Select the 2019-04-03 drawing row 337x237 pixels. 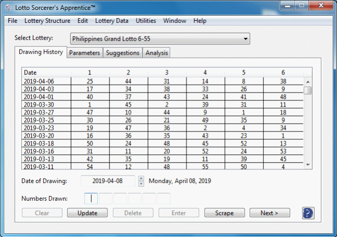163,89
